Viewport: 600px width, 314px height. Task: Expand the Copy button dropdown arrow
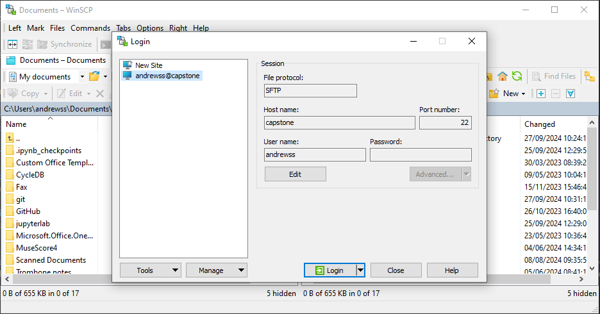click(46, 94)
